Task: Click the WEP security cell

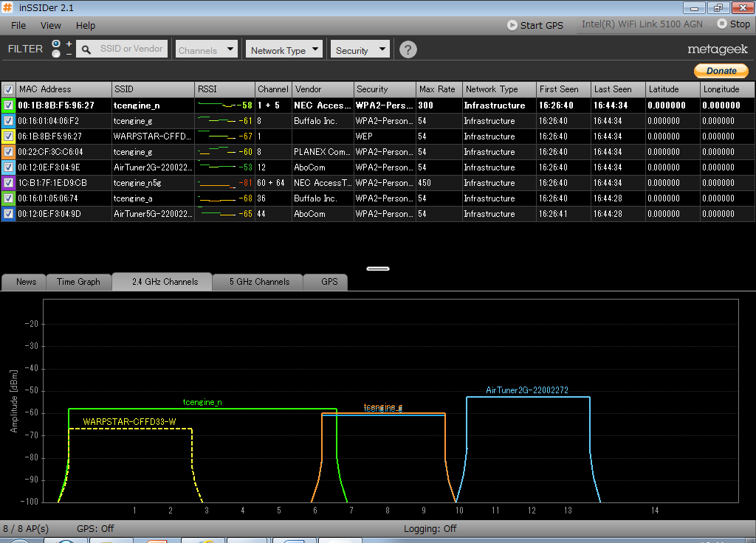Action: pyautogui.click(x=385, y=136)
